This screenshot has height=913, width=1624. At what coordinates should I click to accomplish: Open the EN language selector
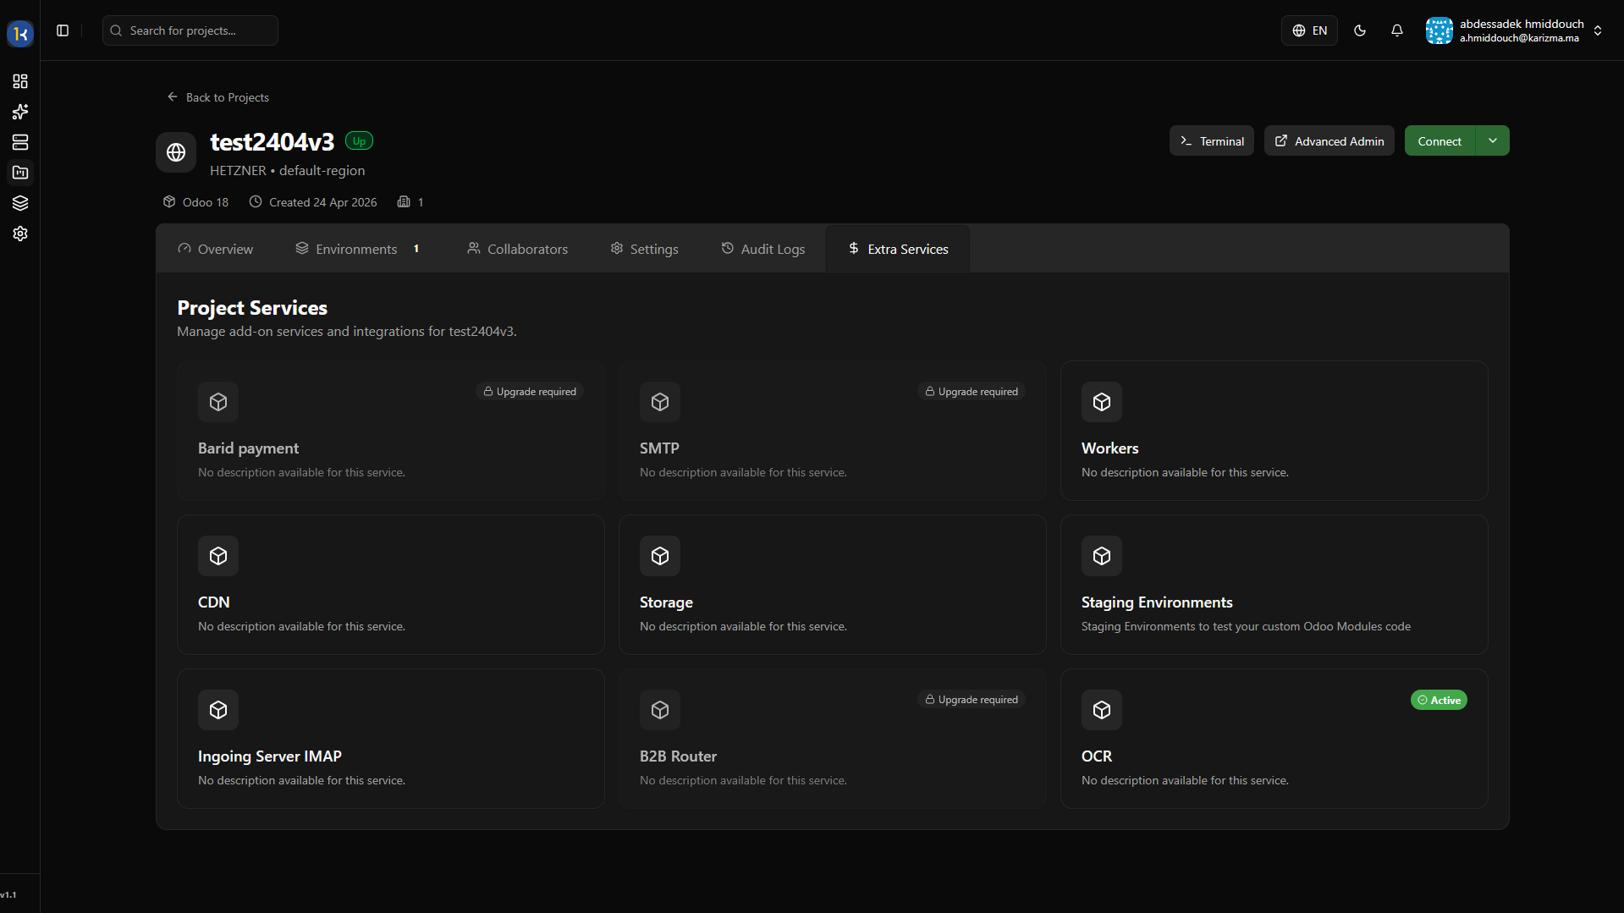tap(1309, 30)
